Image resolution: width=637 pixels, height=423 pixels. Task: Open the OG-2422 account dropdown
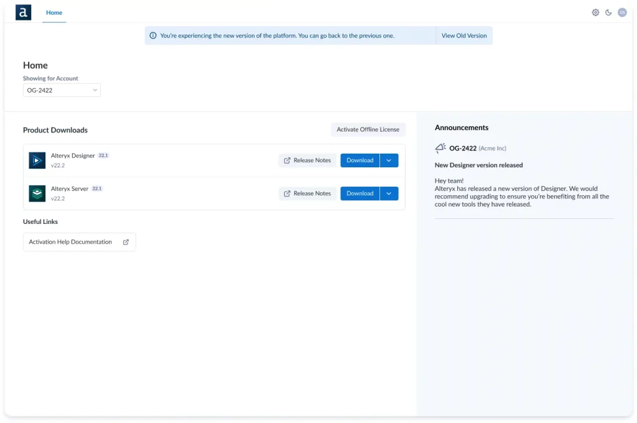click(x=62, y=90)
